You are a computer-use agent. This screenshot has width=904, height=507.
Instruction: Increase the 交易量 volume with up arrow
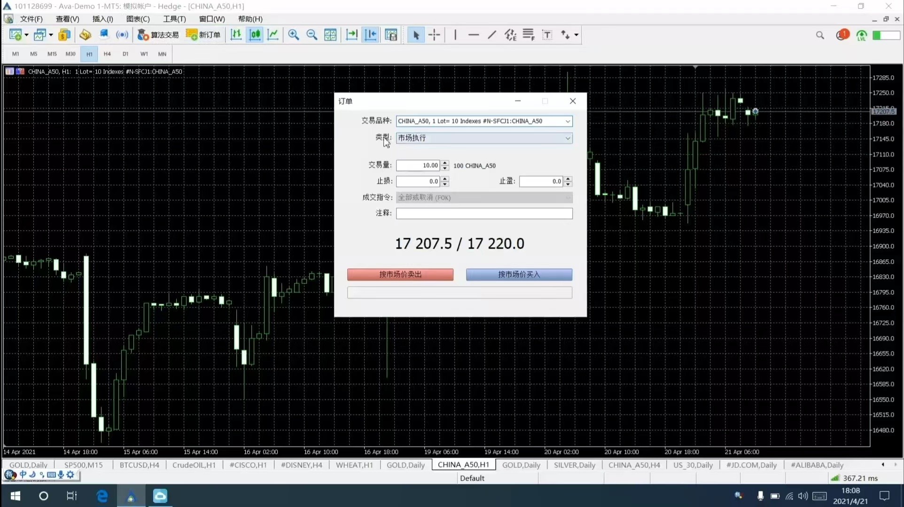[x=445, y=163]
